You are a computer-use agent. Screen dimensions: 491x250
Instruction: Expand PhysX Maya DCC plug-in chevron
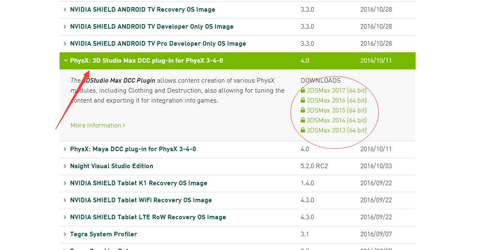[65, 149]
